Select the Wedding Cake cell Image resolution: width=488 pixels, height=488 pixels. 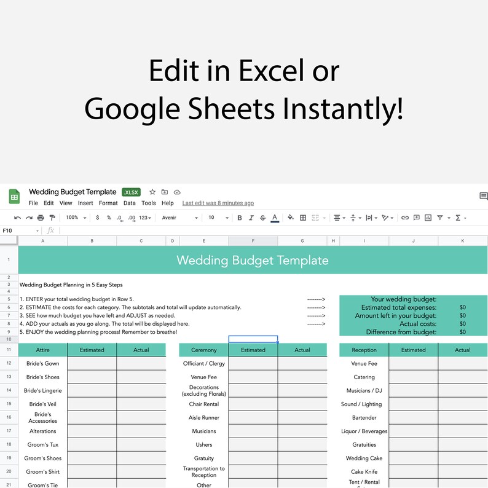click(x=364, y=458)
